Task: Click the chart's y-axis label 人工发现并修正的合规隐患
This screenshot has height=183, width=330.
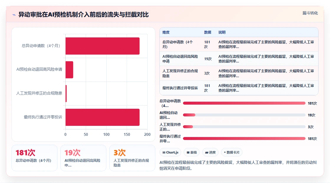Action: (39, 93)
